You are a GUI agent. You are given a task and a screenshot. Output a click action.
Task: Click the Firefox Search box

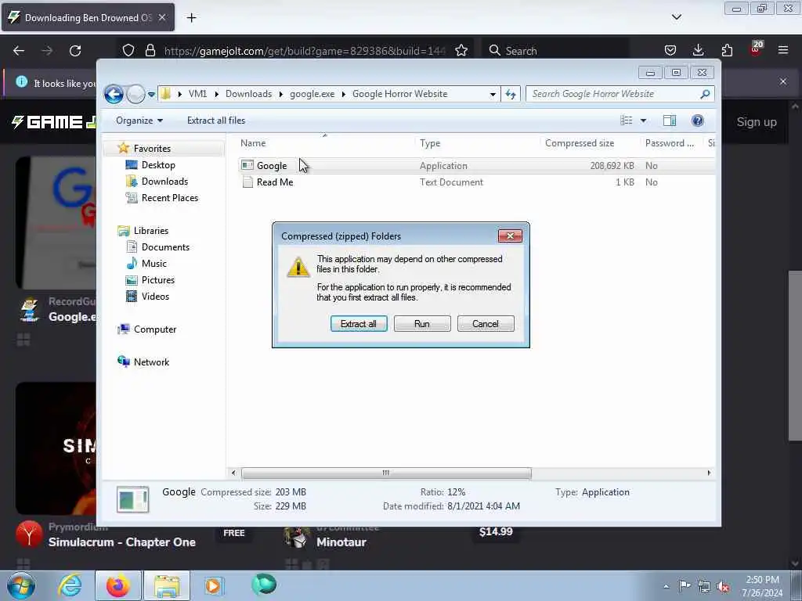click(x=555, y=51)
